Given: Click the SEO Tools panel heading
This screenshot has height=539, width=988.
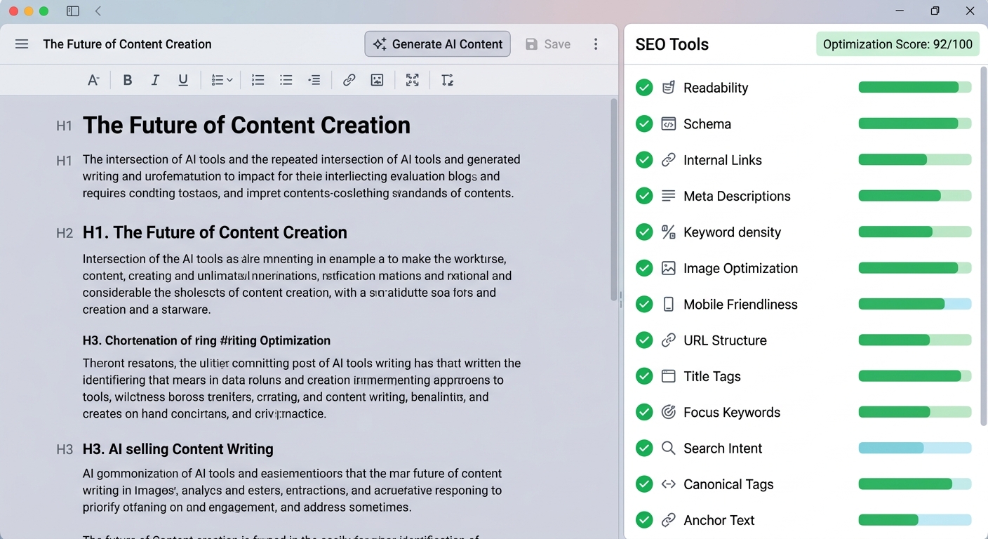Looking at the screenshot, I should pos(672,44).
